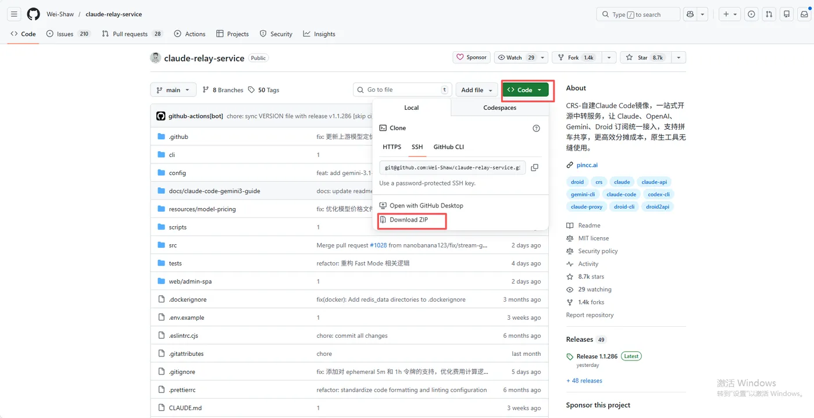The width and height of the screenshot is (814, 418).
Task: Click the SSH clone URL field
Action: (452, 167)
